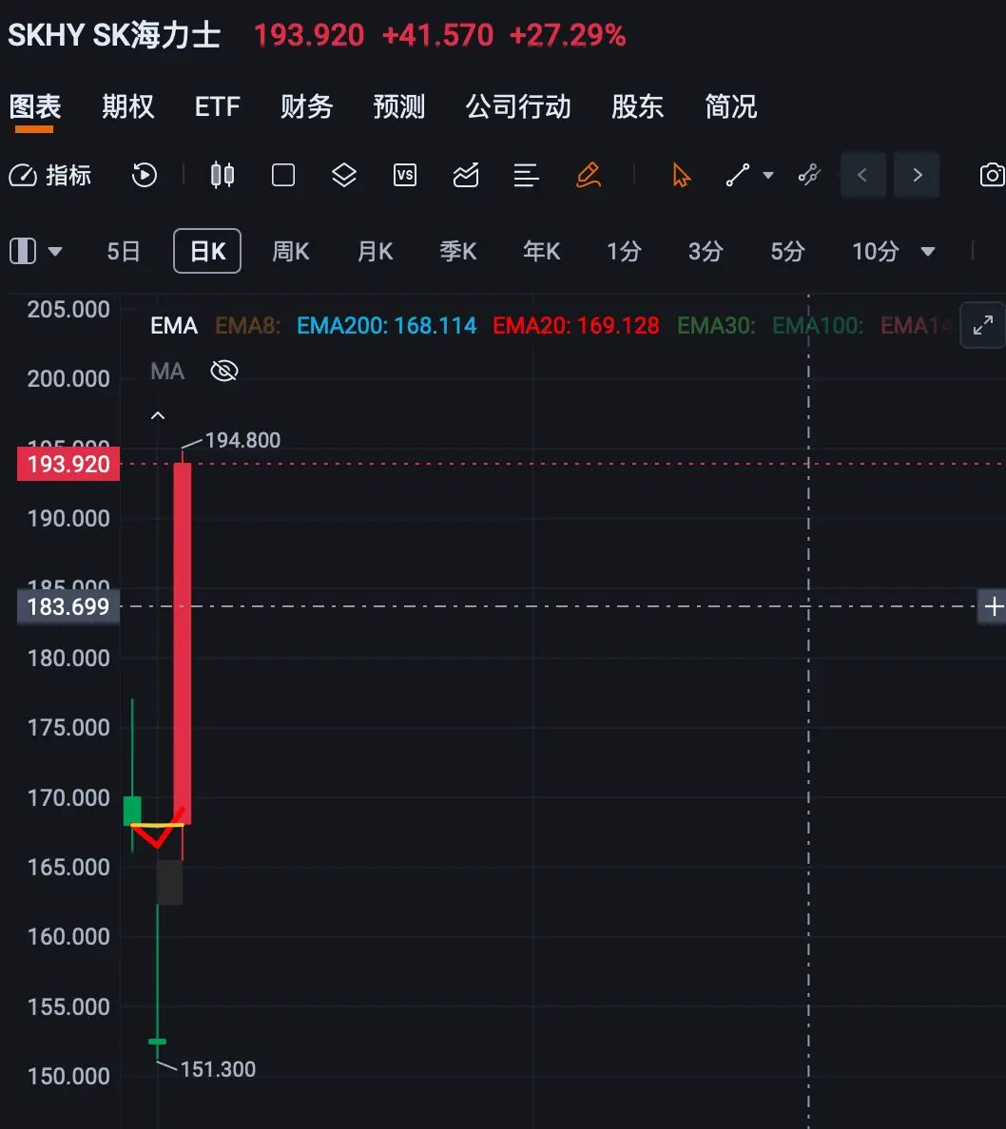Click EMA20: 169.128 legend value
The image size is (1006, 1129).
(x=576, y=325)
